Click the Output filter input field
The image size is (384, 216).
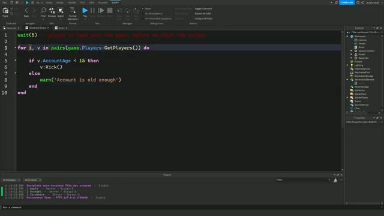[x=302, y=180]
